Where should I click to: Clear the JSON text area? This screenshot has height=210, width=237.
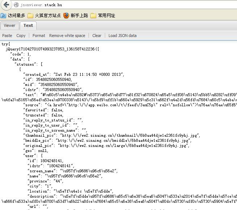(97, 36)
